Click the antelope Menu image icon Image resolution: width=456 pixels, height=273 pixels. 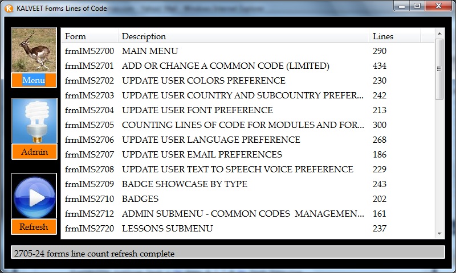[34, 51]
